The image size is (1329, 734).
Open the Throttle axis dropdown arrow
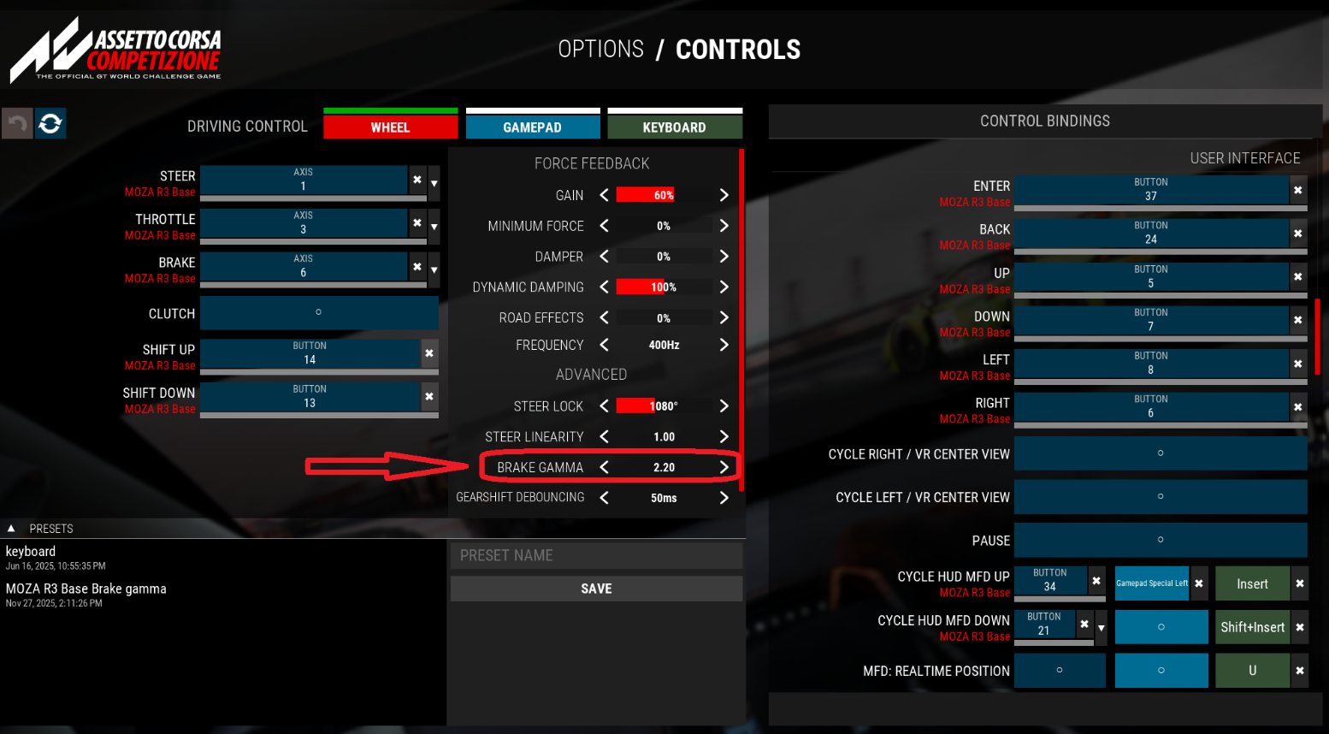(x=434, y=227)
